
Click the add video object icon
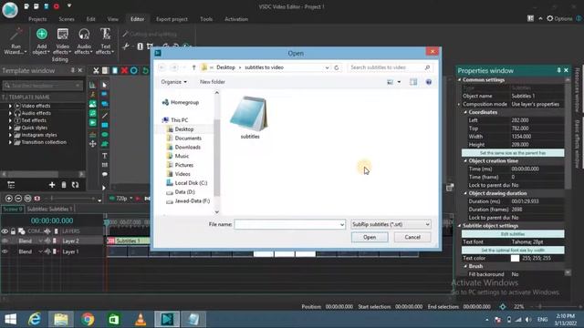coord(93,123)
